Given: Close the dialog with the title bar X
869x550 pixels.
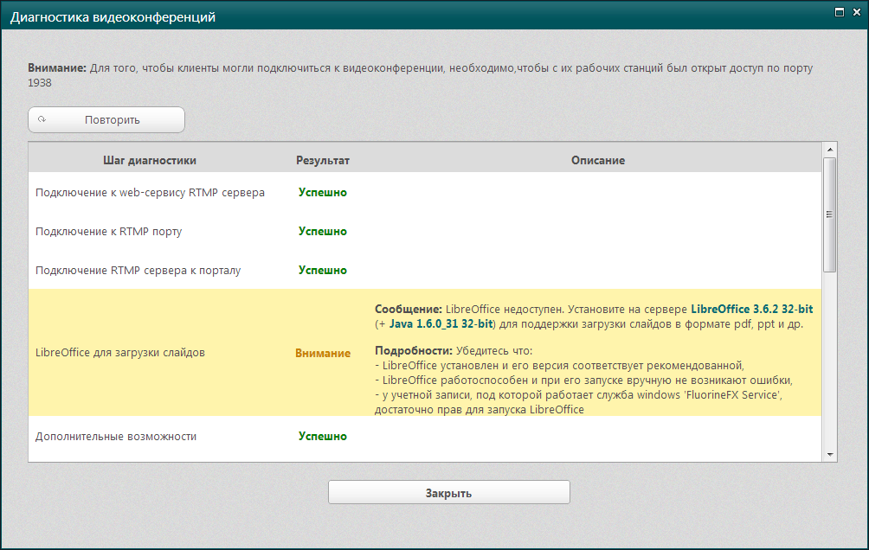Looking at the screenshot, I should tap(855, 13).
